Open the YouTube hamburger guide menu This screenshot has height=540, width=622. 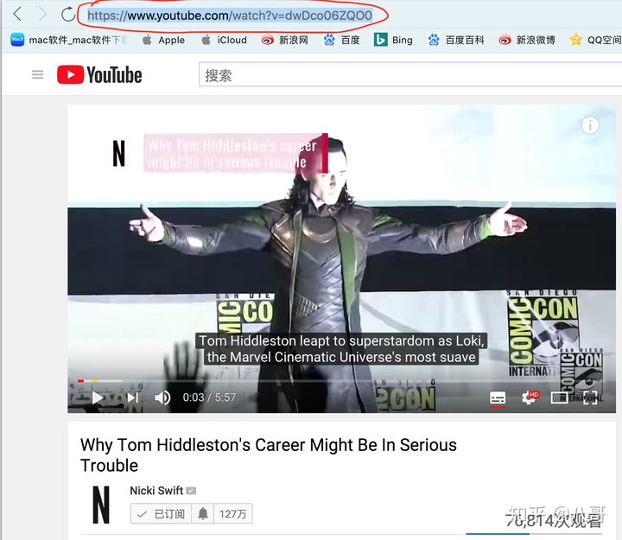tap(38, 74)
